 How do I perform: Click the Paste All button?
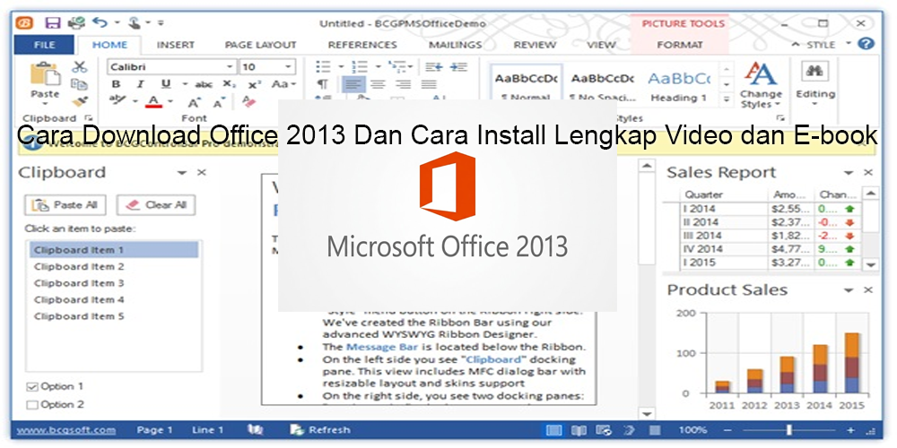(x=65, y=204)
